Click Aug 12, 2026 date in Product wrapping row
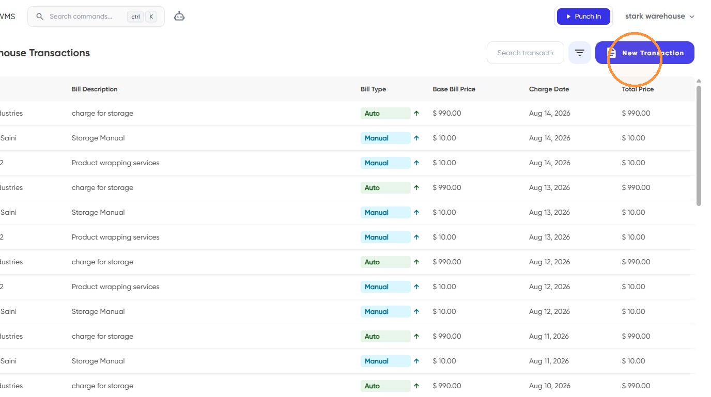Image resolution: width=711 pixels, height=397 pixels. [x=550, y=287]
